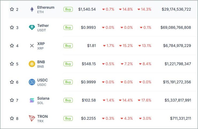Screen dimensions: 198x129
Task: Toggle favorite star for Solana
Action: pyautogui.click(x=12, y=100)
